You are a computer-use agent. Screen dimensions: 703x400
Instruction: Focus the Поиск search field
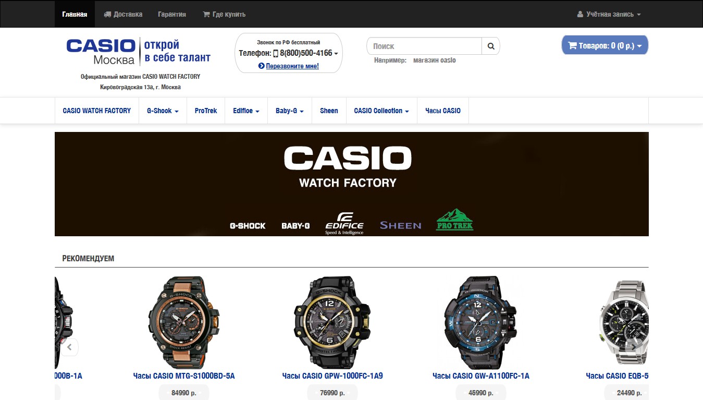tap(425, 46)
